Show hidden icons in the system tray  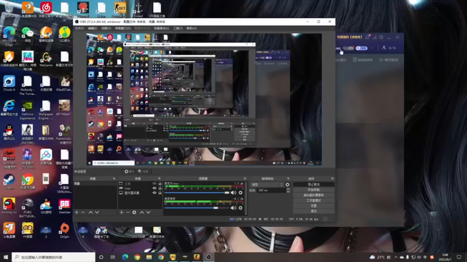[x=396, y=257]
